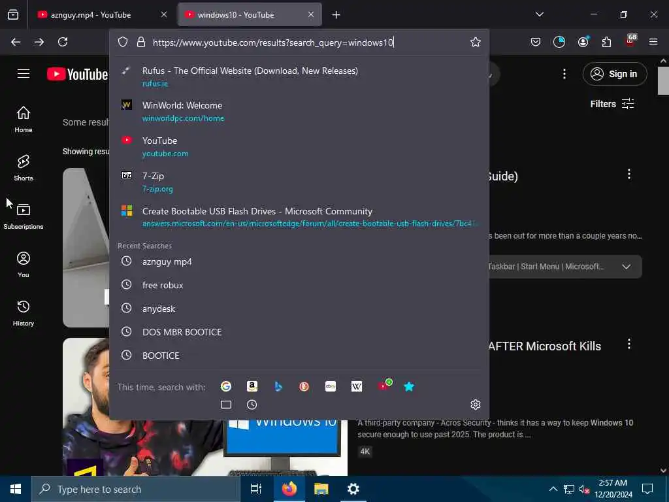Search this time with Google
This screenshot has height=502, width=669.
226,387
